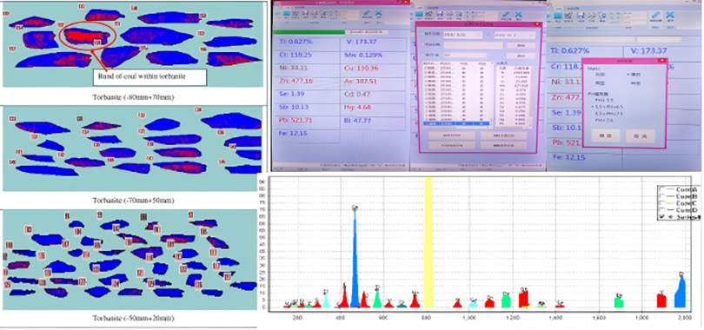Toggle the checked Series legend checkbox in spectrum chart
704x330 pixels.
[x=661, y=216]
